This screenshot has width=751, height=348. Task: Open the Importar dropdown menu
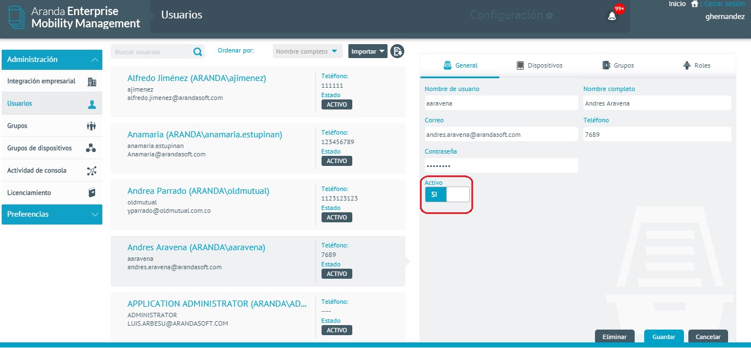click(368, 51)
